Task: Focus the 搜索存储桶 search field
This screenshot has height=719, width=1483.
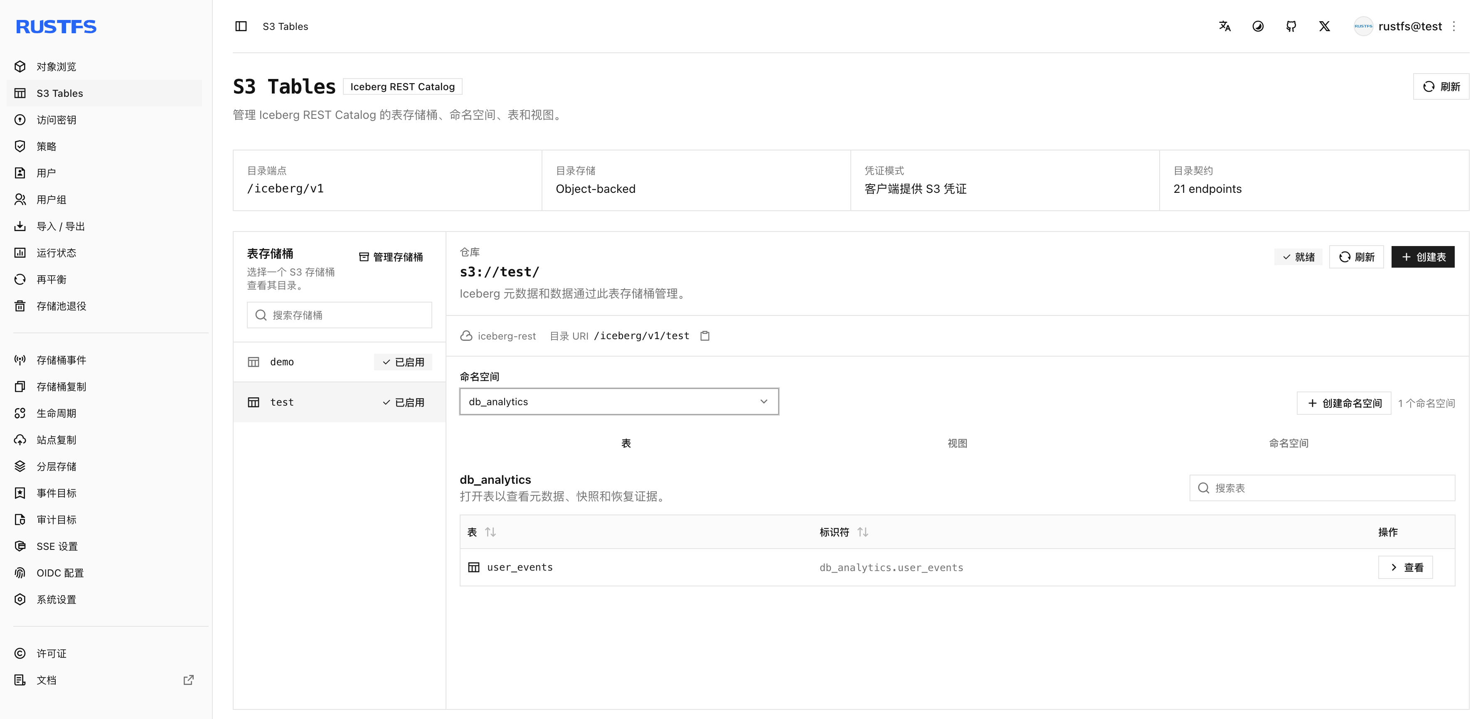Action: click(339, 315)
